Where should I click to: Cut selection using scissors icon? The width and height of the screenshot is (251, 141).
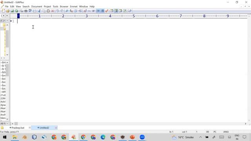39,11
